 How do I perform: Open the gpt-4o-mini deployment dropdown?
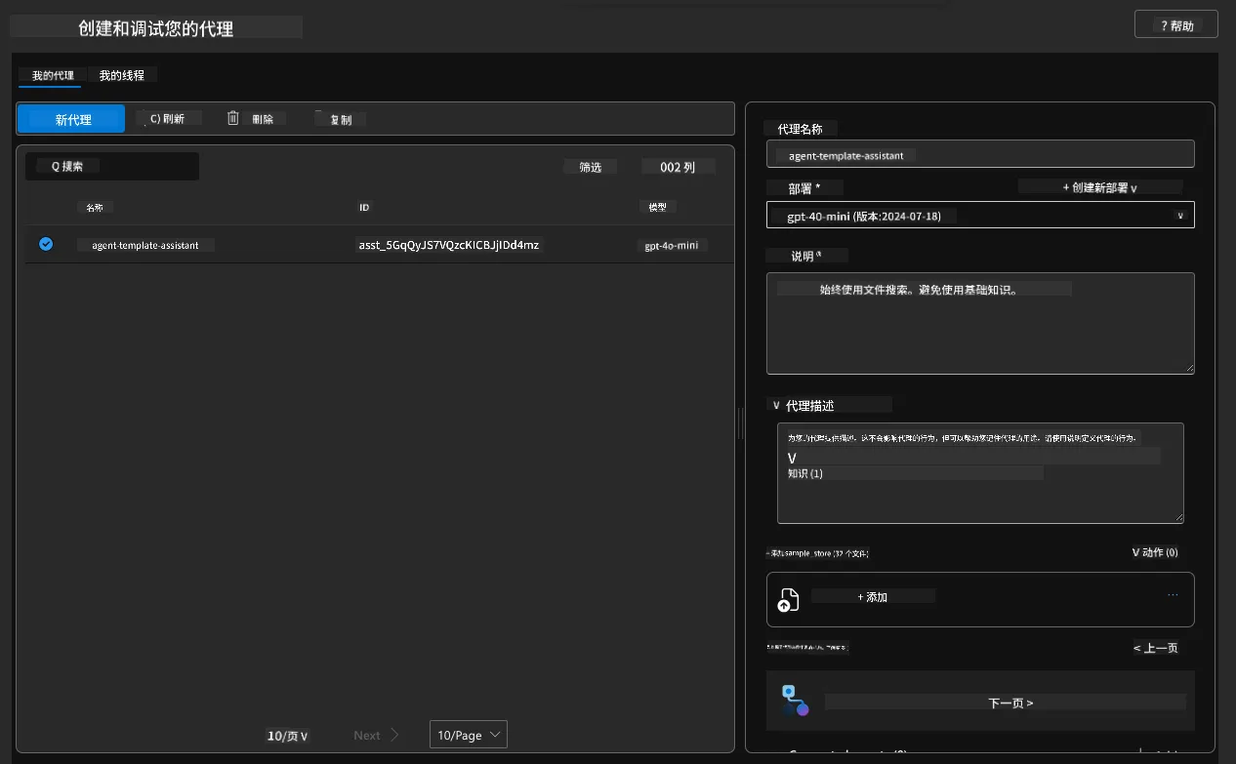tap(980, 215)
